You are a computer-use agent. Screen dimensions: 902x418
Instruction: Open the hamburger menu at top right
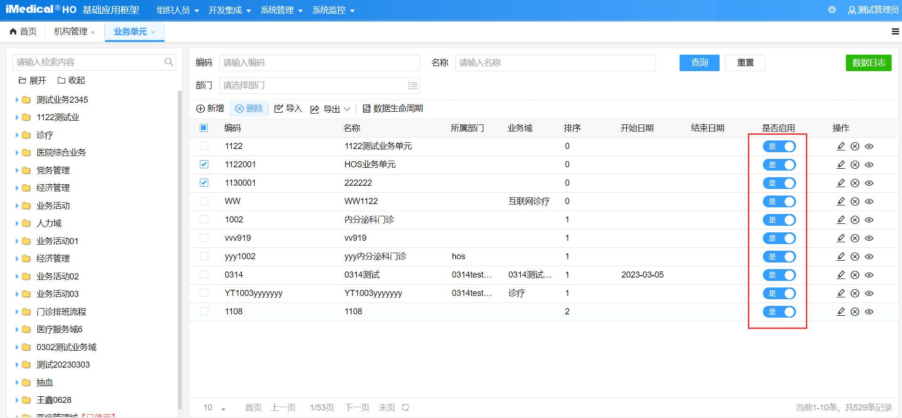coord(895,32)
